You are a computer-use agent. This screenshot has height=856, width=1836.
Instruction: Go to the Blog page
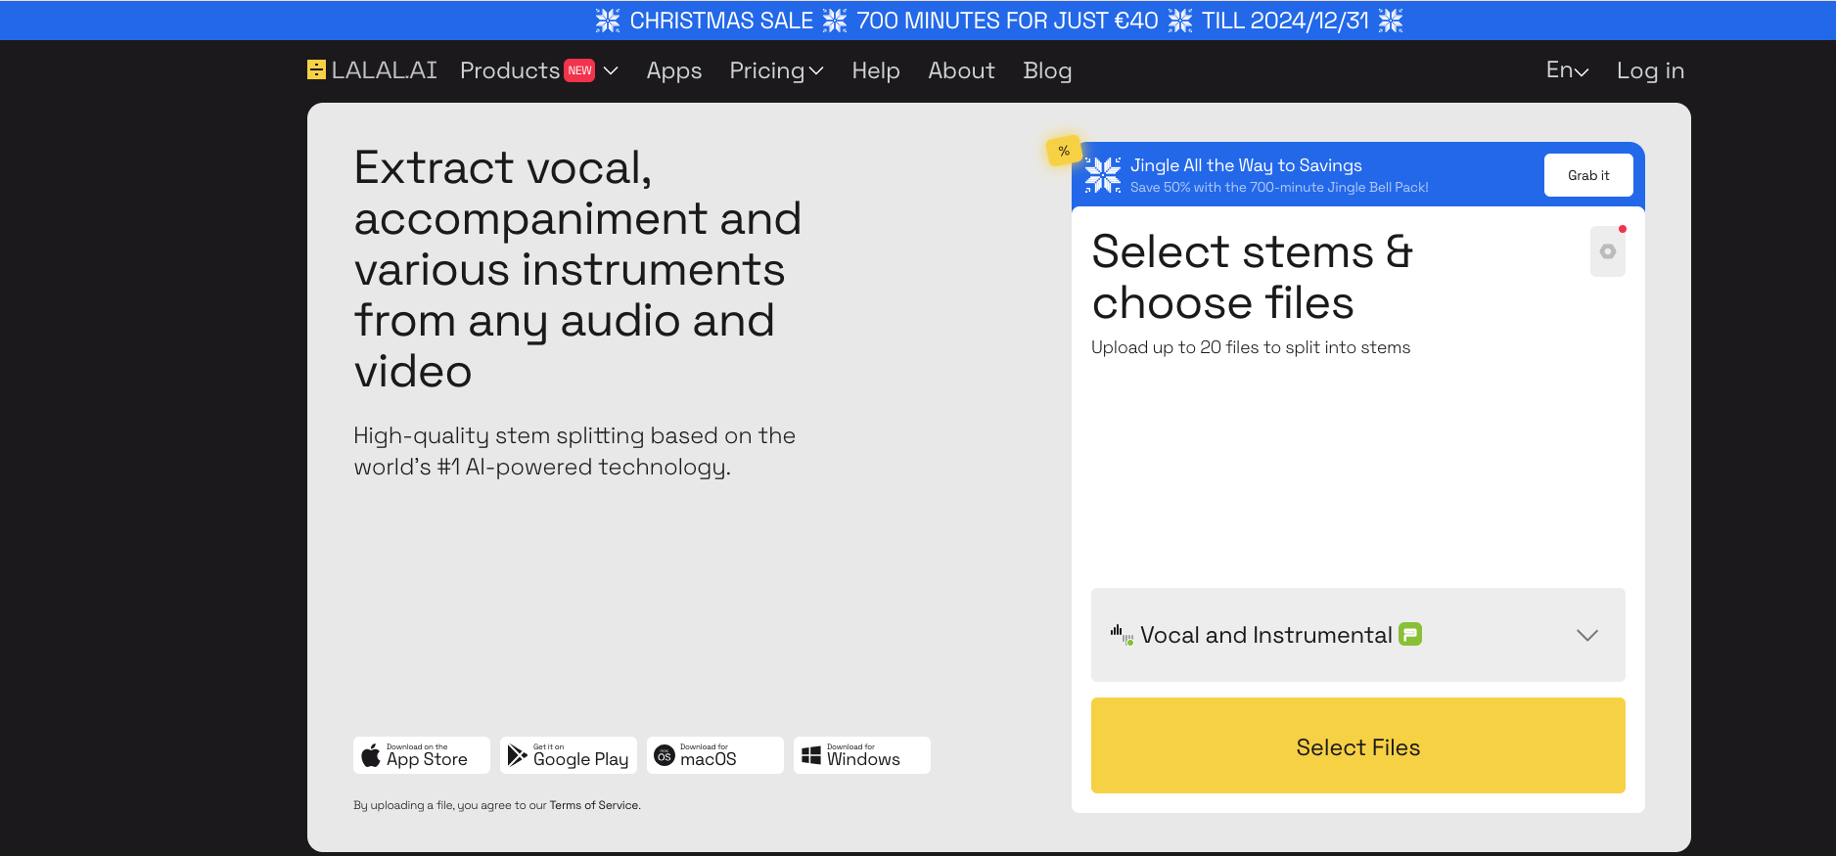point(1047,70)
